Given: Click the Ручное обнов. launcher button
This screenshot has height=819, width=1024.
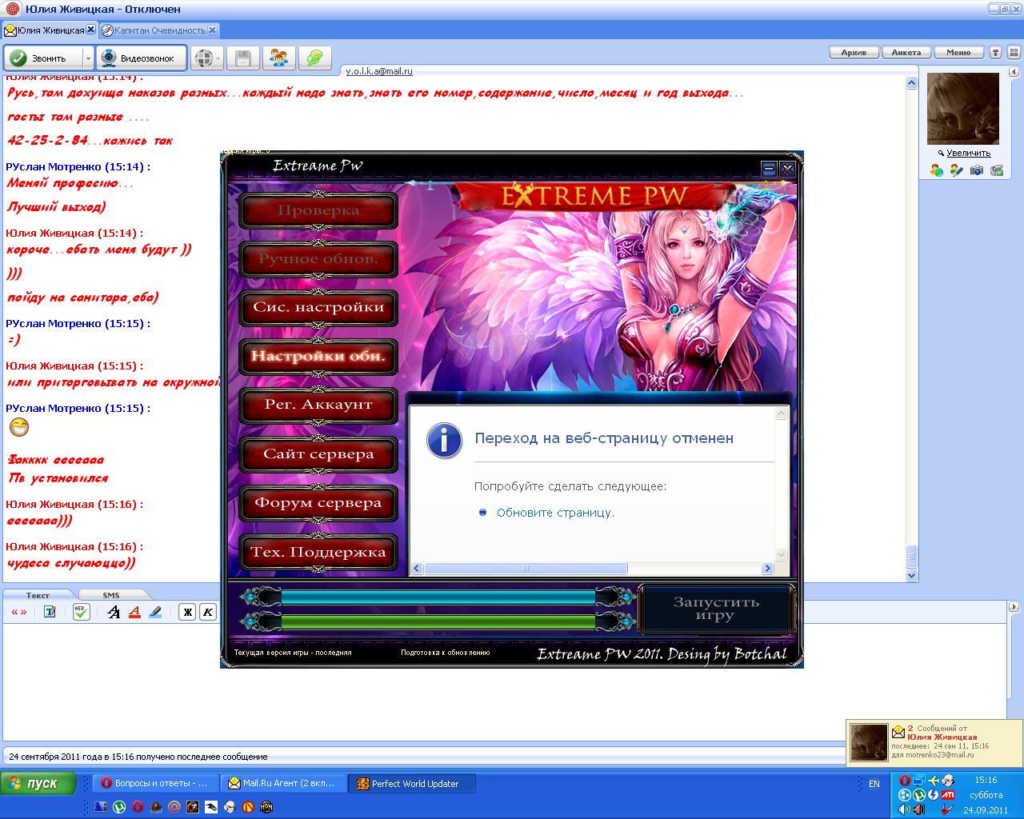Looking at the screenshot, I should coord(318,259).
